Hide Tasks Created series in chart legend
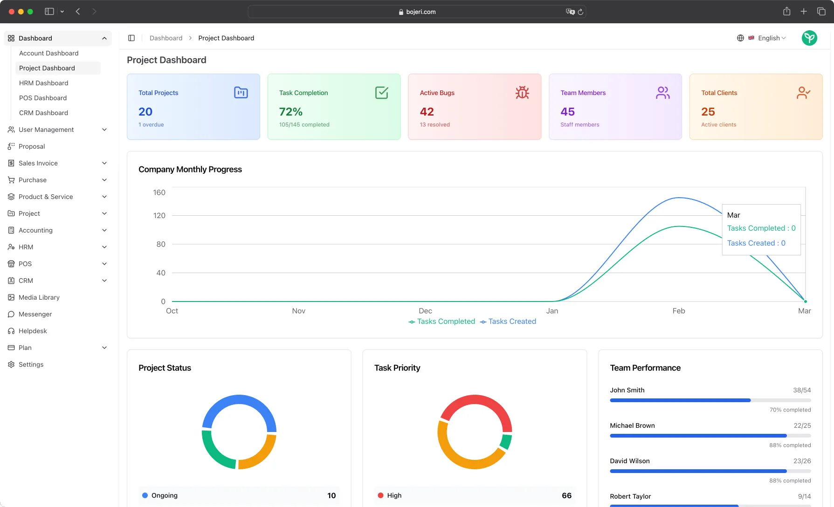The image size is (834, 507). pos(508,322)
